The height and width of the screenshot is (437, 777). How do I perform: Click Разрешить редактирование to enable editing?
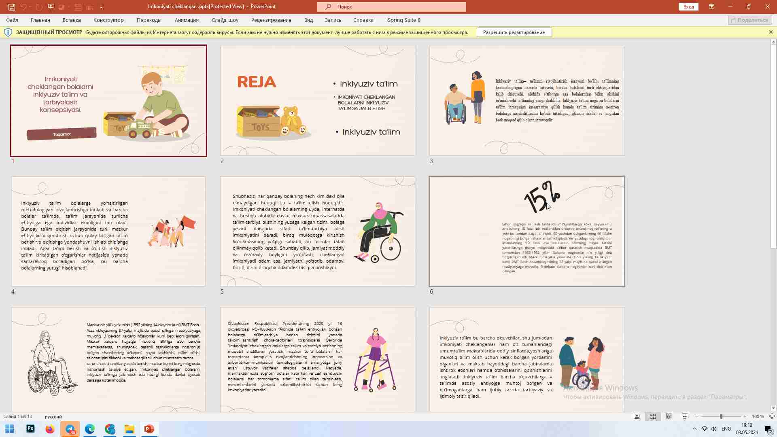click(x=514, y=32)
